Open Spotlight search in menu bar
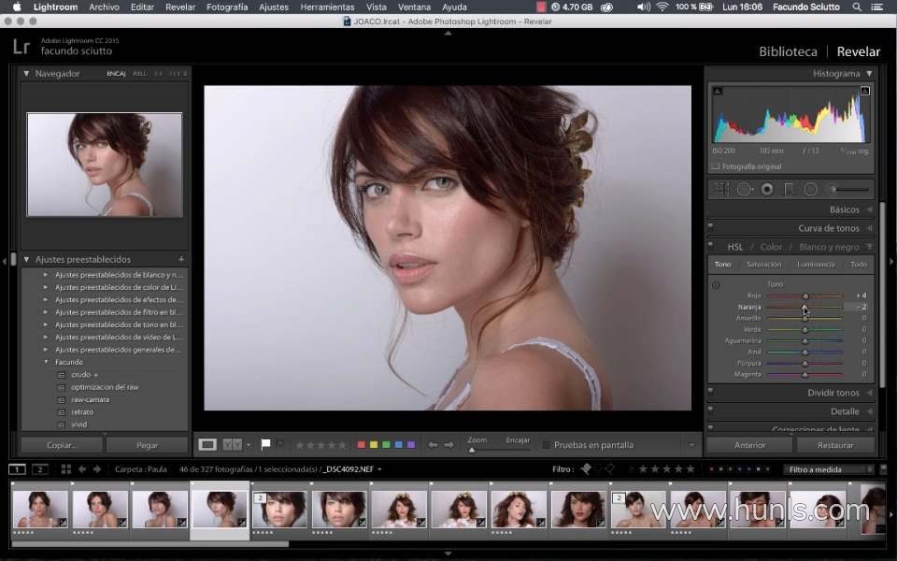This screenshot has height=561, width=897. (857, 7)
